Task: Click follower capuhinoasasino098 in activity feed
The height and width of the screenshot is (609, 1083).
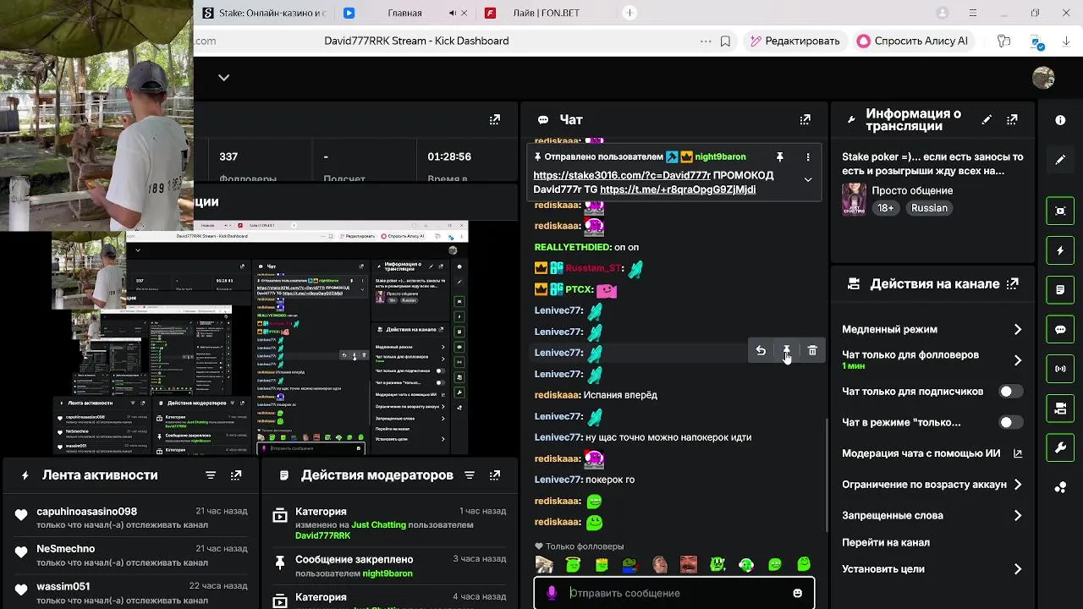Action: point(86,512)
